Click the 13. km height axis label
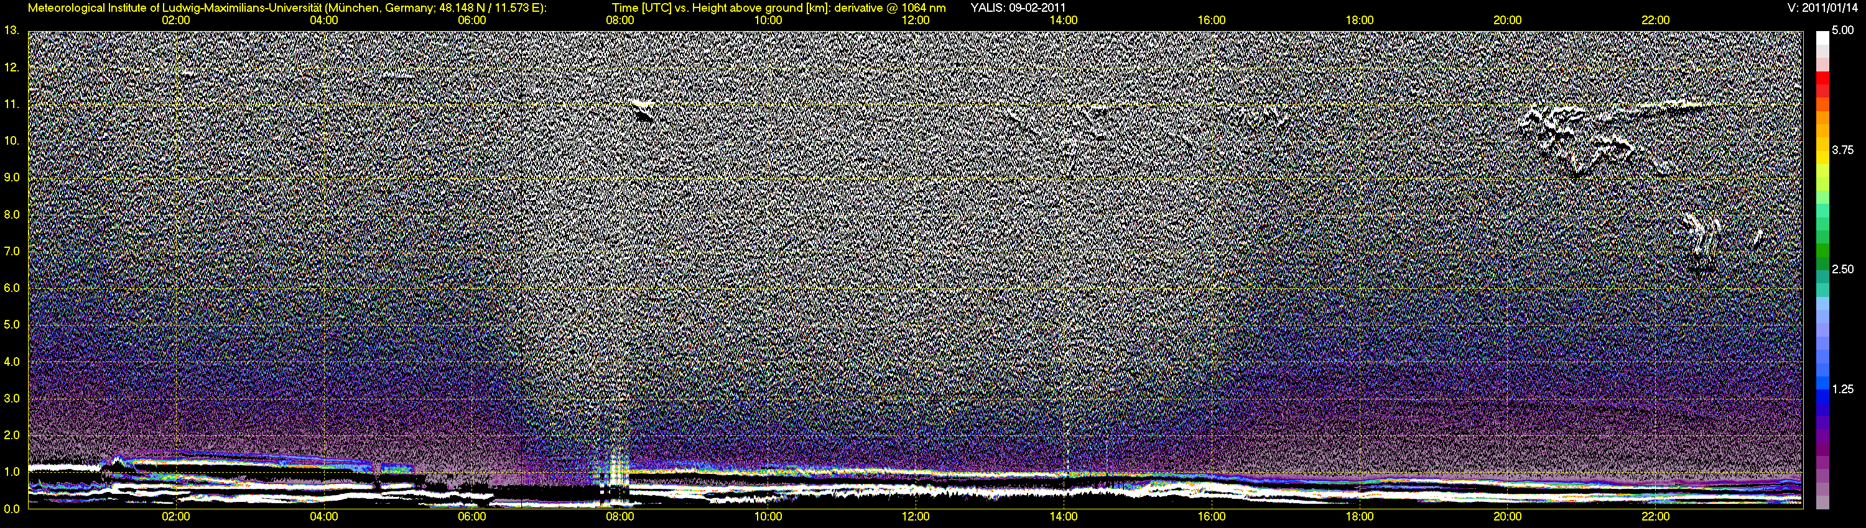The image size is (1866, 528). pyautogui.click(x=12, y=30)
